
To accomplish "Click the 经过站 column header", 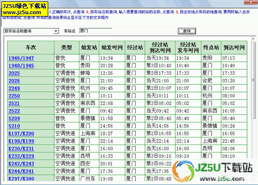I will [135, 48].
